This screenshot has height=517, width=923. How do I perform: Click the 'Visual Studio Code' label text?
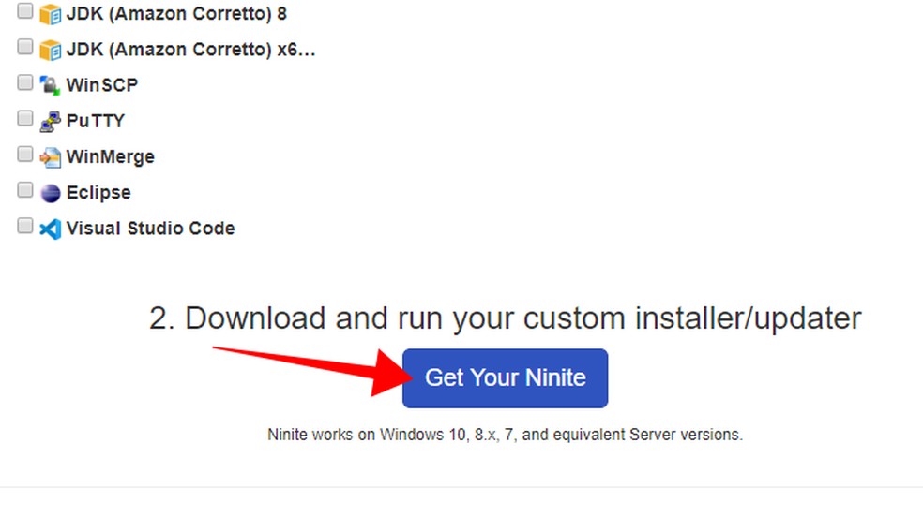(x=150, y=228)
